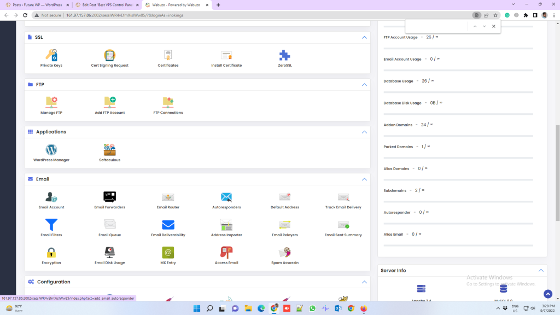The image size is (560, 315).
Task: Open WhatsApp from taskbar
Action: pos(312,308)
